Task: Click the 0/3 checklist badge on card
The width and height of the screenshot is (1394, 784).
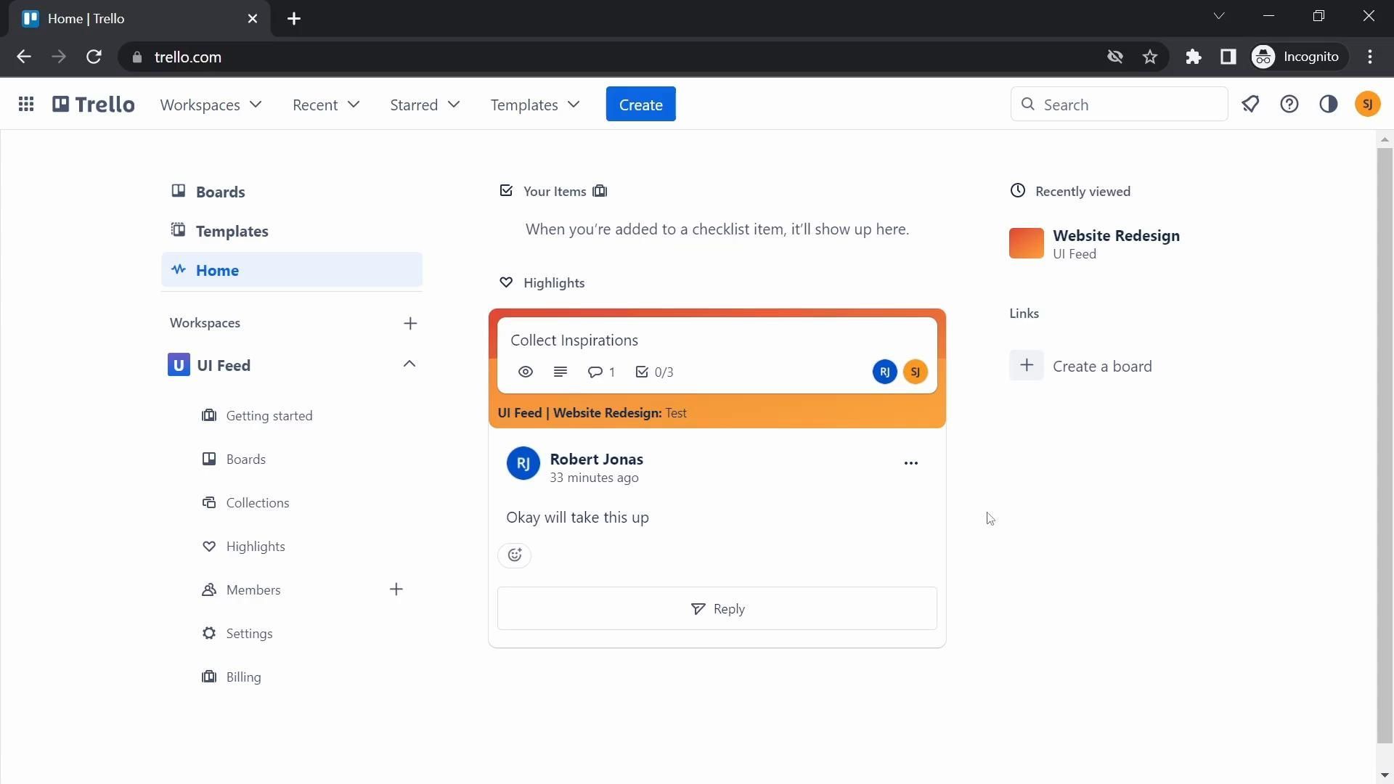Action: coord(655,372)
